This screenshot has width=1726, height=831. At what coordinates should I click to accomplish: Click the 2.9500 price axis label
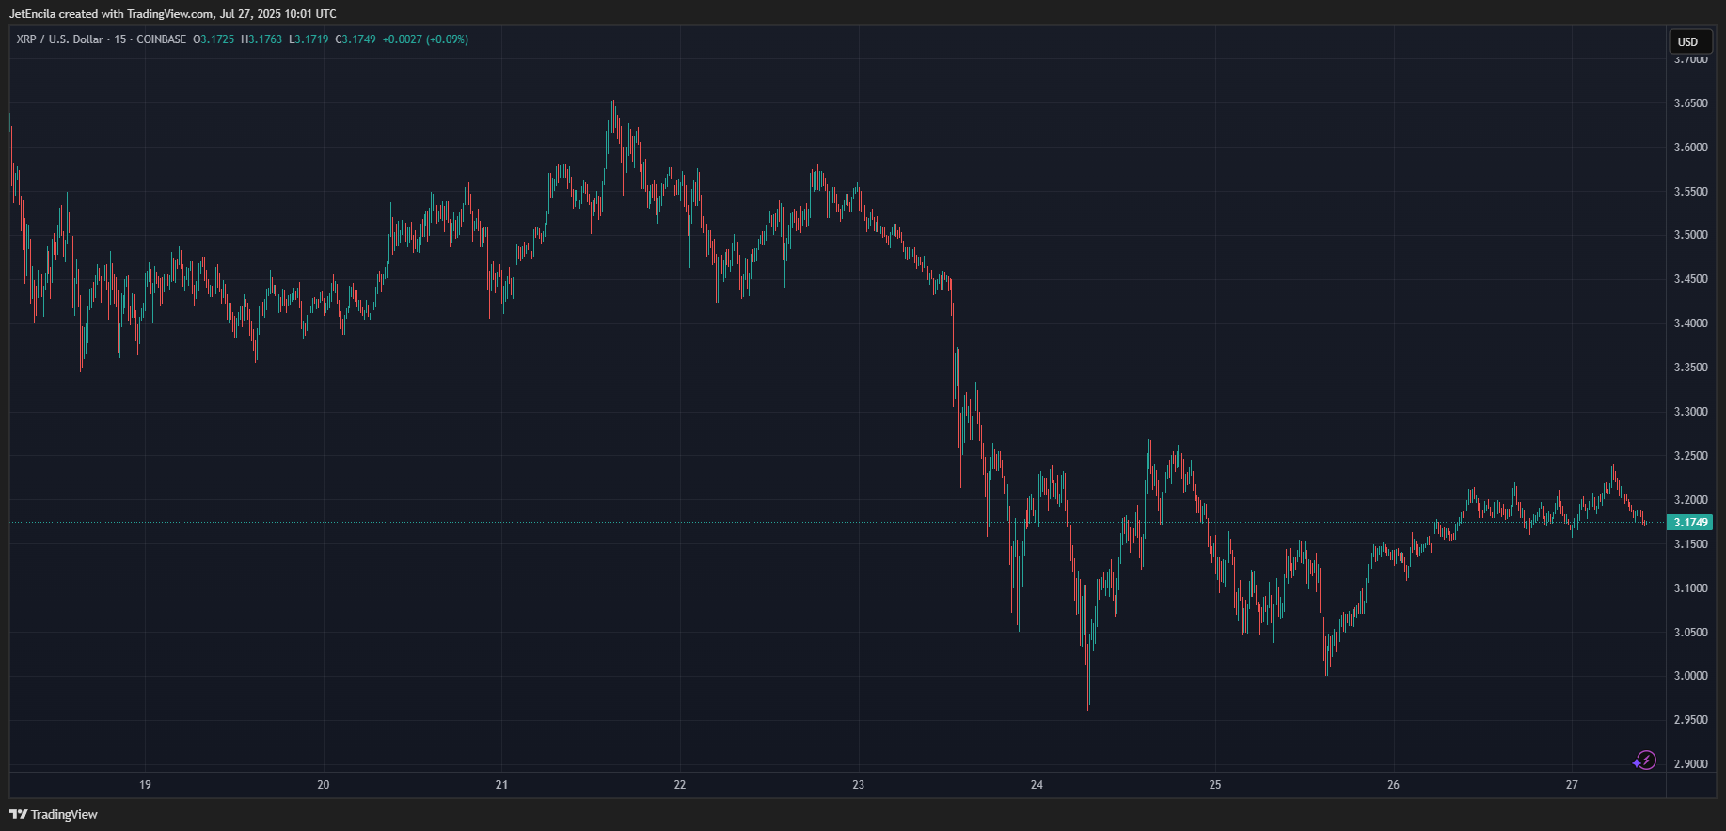click(x=1690, y=720)
